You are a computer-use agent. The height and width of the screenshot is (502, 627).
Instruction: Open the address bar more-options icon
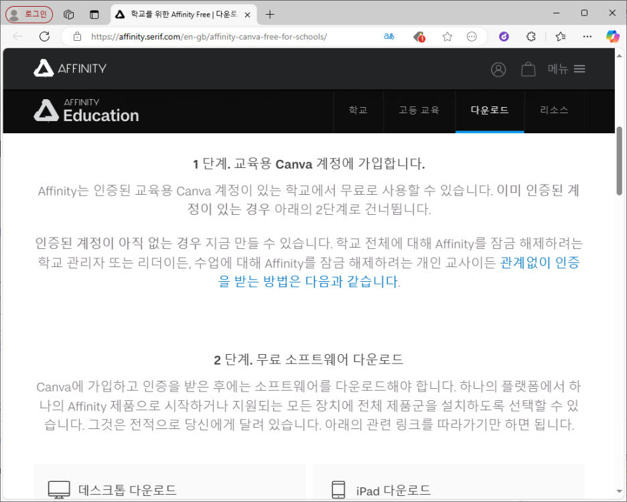pos(472,37)
